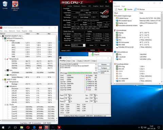Image resolution: width=163 pixels, height=130 pixels.
Task: Click the shield icon beside Burkolatba behatolás történt
Action: pos(117,25)
